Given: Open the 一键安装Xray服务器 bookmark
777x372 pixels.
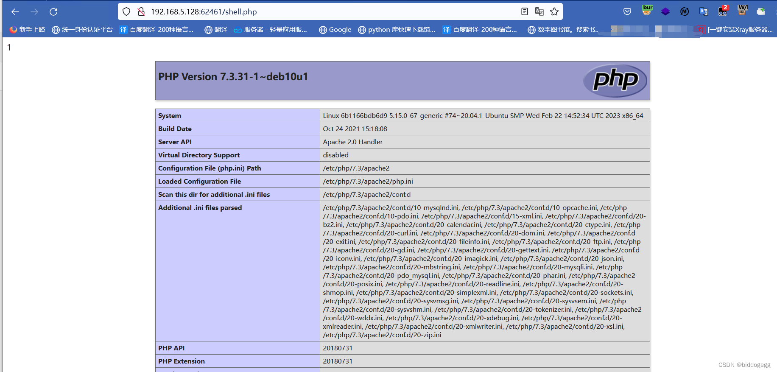Looking at the screenshot, I should (x=735, y=30).
